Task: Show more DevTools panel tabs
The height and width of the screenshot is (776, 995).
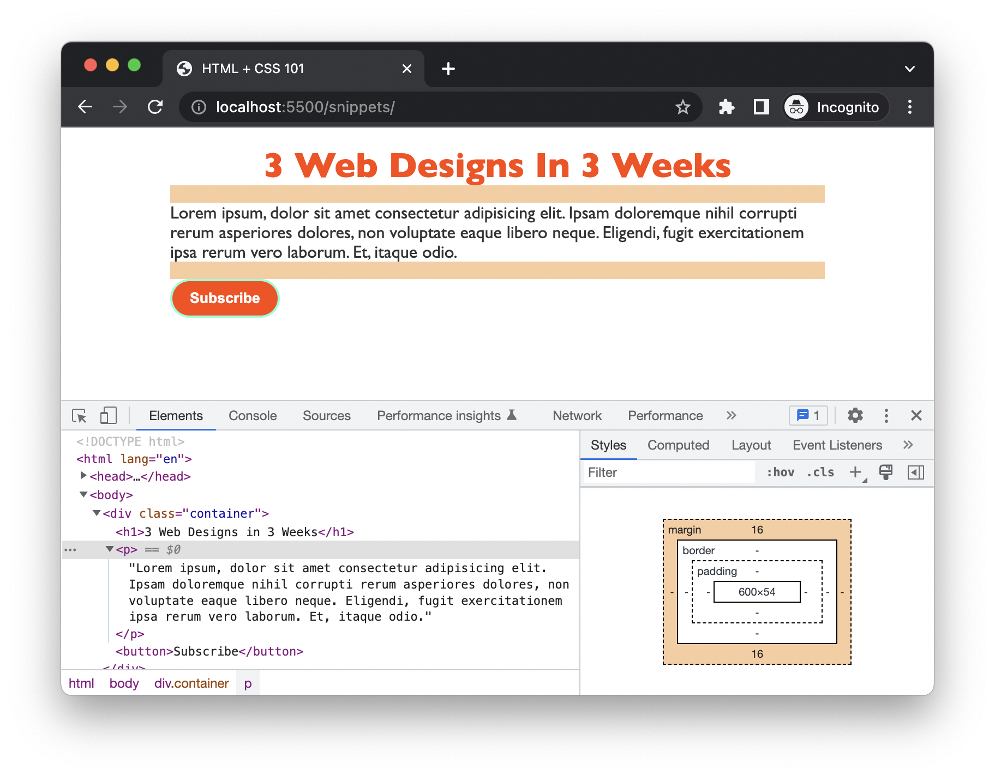Action: point(731,416)
